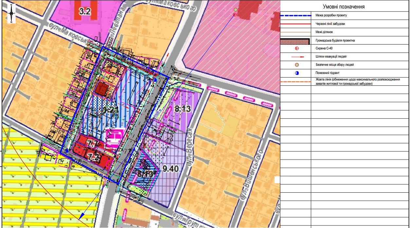Image resolution: width=410 pixels, height=228 pixels.
Task: Click the blue fire hydrant marker on map
Action: tap(155, 79)
